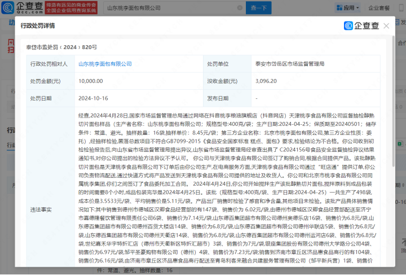Select the document number 泰岱市监处罚〔2024〕820号
406x275 pixels.
point(61,47)
